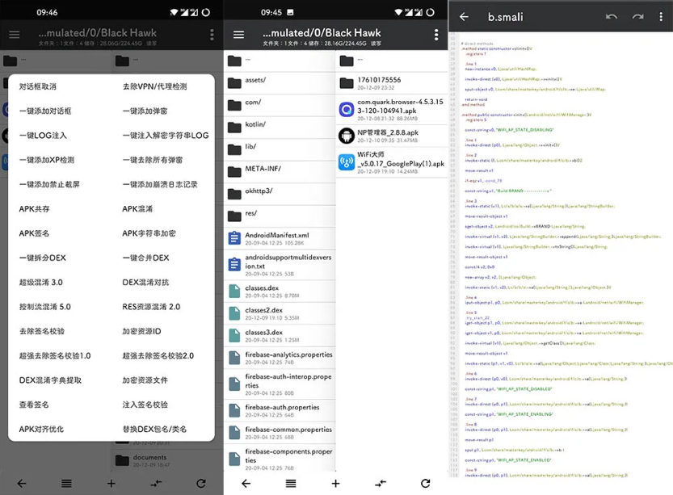Open the okhttp3/ folder
The height and width of the screenshot is (495, 673).
(259, 191)
